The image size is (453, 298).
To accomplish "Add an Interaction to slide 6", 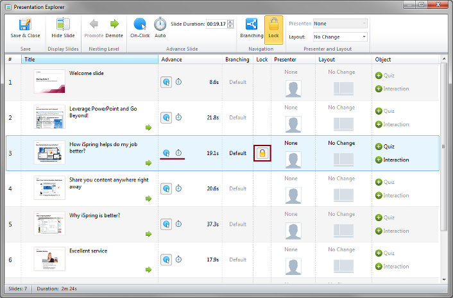I will (392, 267).
